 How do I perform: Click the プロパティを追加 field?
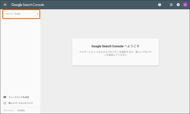pos(21,14)
